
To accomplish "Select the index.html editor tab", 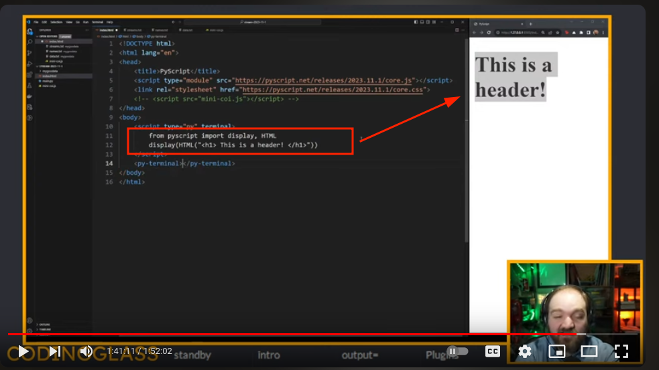I will [106, 30].
